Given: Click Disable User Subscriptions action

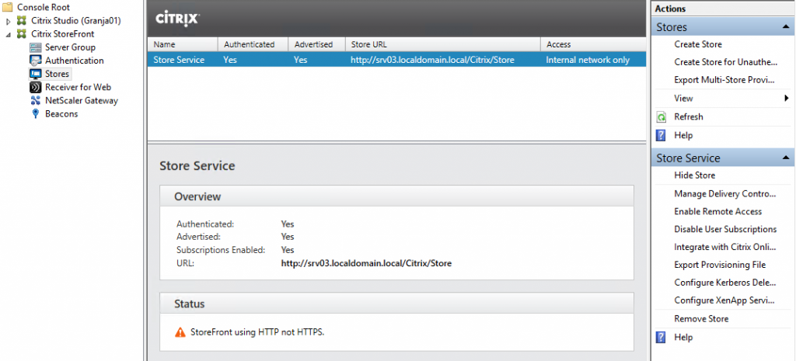Looking at the screenshot, I should click(725, 229).
